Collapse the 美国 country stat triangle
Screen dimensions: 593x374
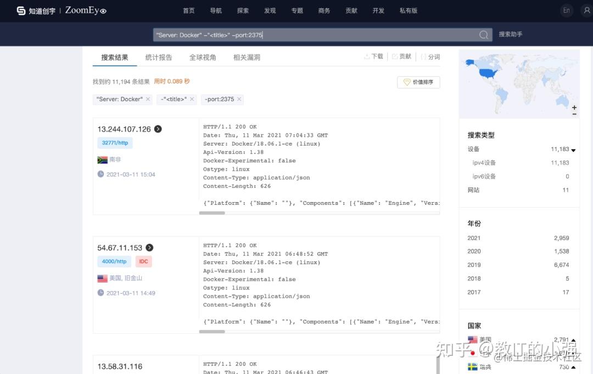[573, 339]
